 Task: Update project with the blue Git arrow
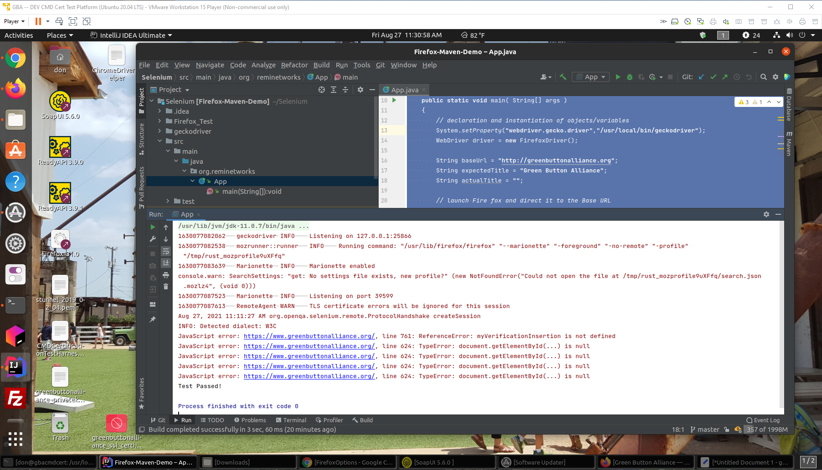click(702, 77)
